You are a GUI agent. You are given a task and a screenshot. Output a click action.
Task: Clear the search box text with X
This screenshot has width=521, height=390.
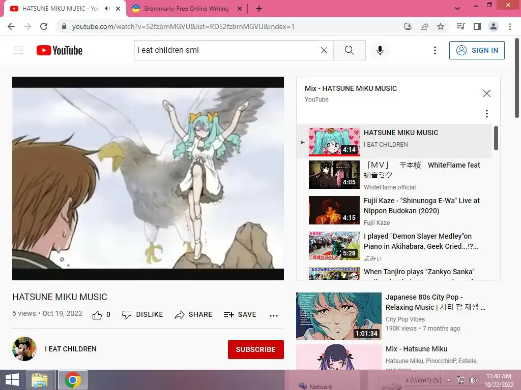point(324,50)
